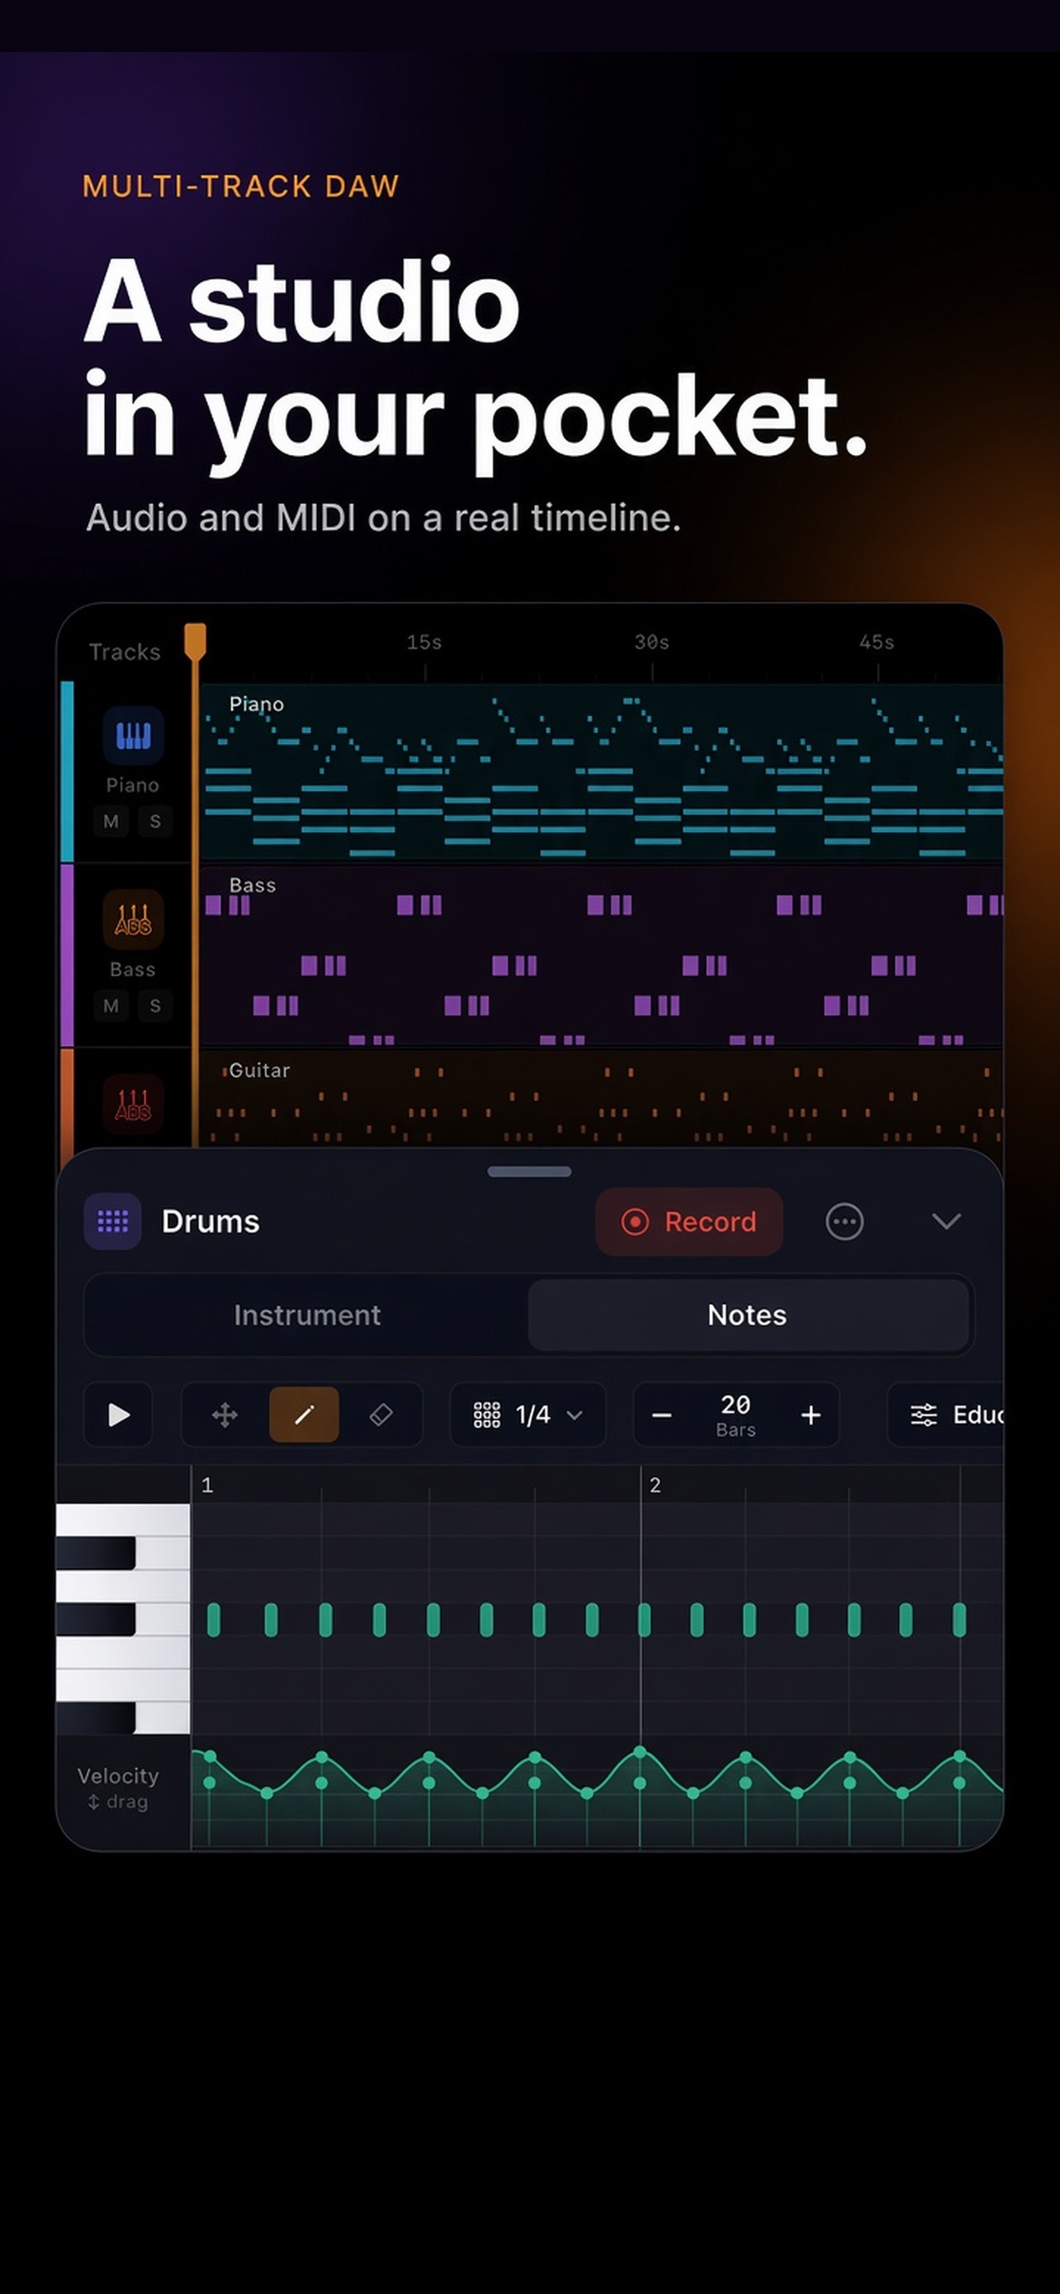This screenshot has height=2294, width=1060.
Task: Switch to the Notes tab
Action: 748,1315
